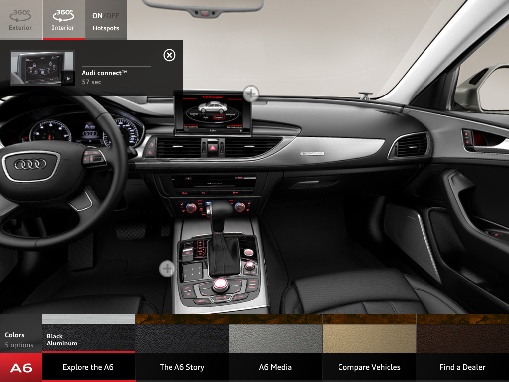Select the dark wood trim swatch
The width and height of the screenshot is (509, 382).
click(x=462, y=332)
